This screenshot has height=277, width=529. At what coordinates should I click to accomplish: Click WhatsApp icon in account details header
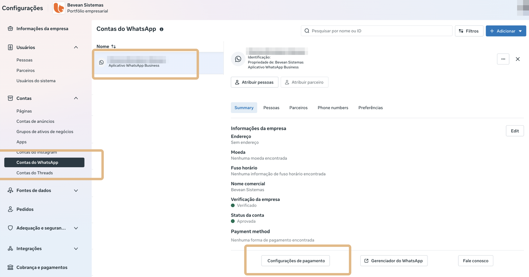tap(238, 59)
